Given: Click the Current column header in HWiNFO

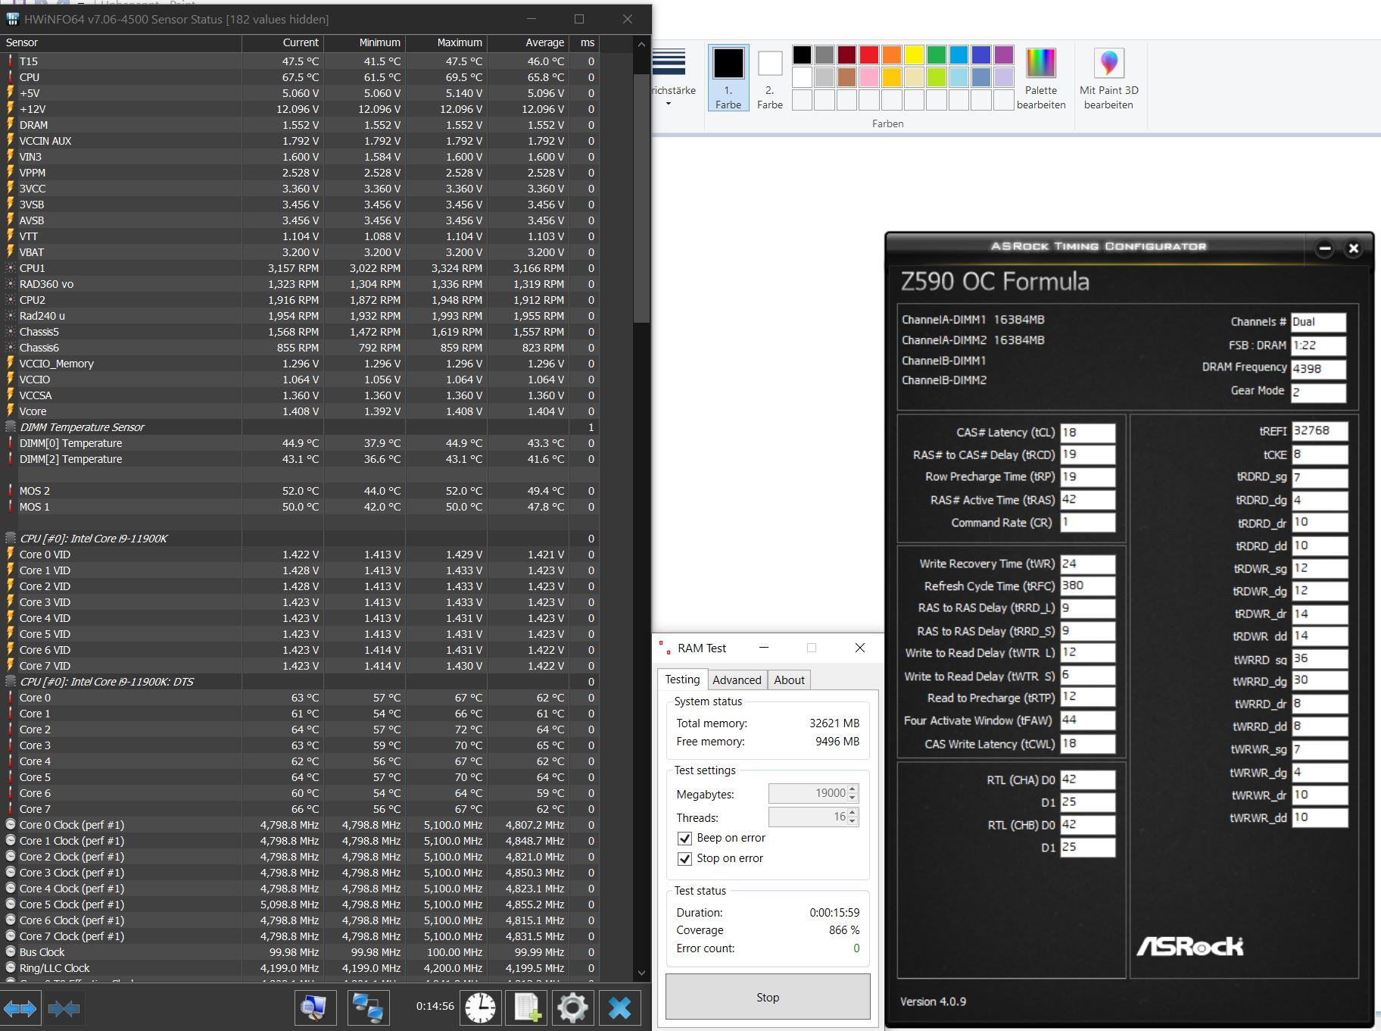Looking at the screenshot, I should 282,43.
